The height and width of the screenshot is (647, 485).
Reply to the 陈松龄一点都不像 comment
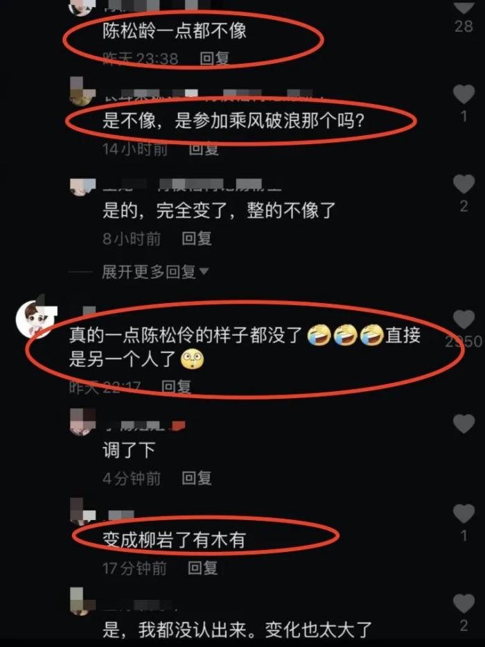[215, 58]
